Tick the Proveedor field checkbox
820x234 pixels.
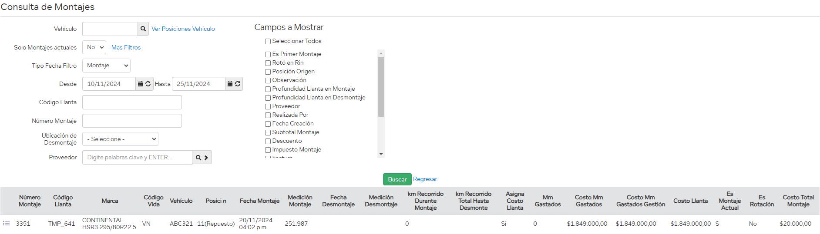point(268,107)
